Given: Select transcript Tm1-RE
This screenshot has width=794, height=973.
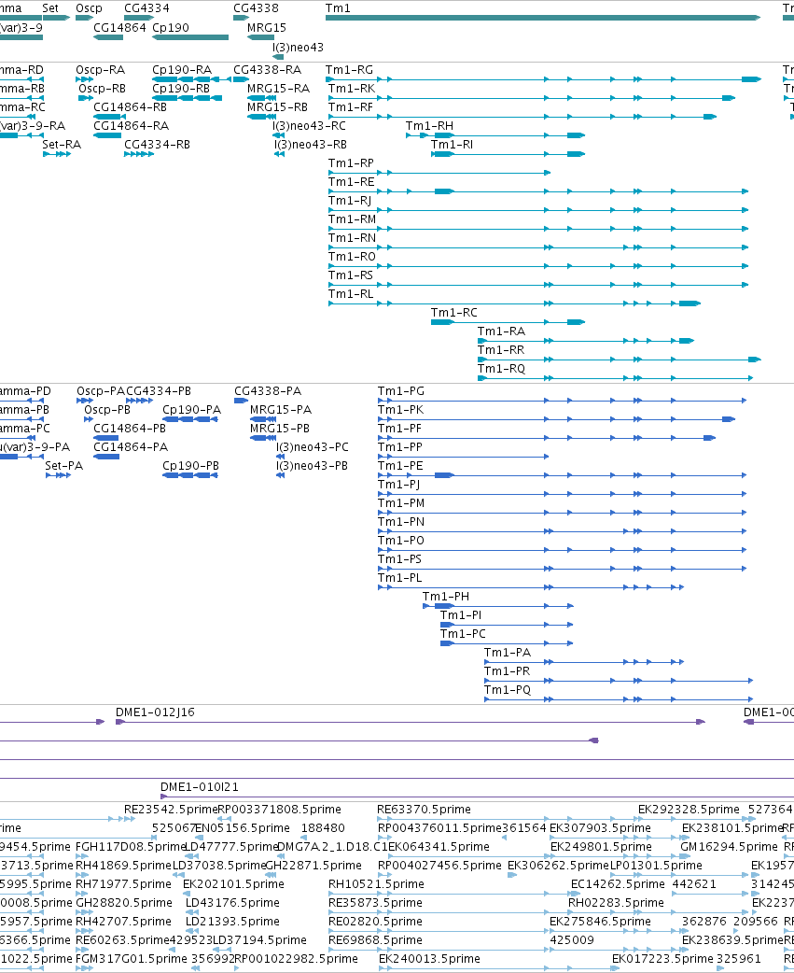Looking at the screenshot, I should click(x=352, y=182).
